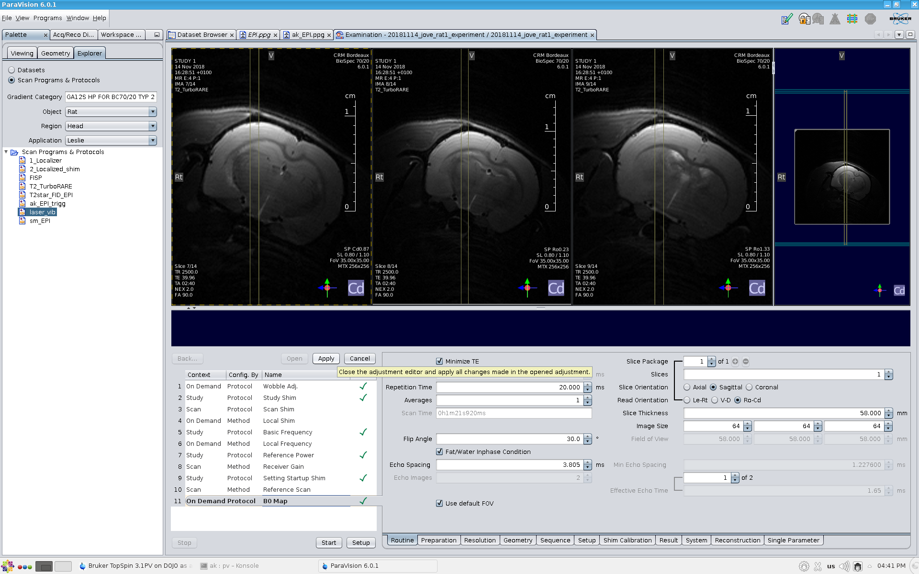Click the Cd orientation cube in the first image
This screenshot has height=574, width=919.
356,288
